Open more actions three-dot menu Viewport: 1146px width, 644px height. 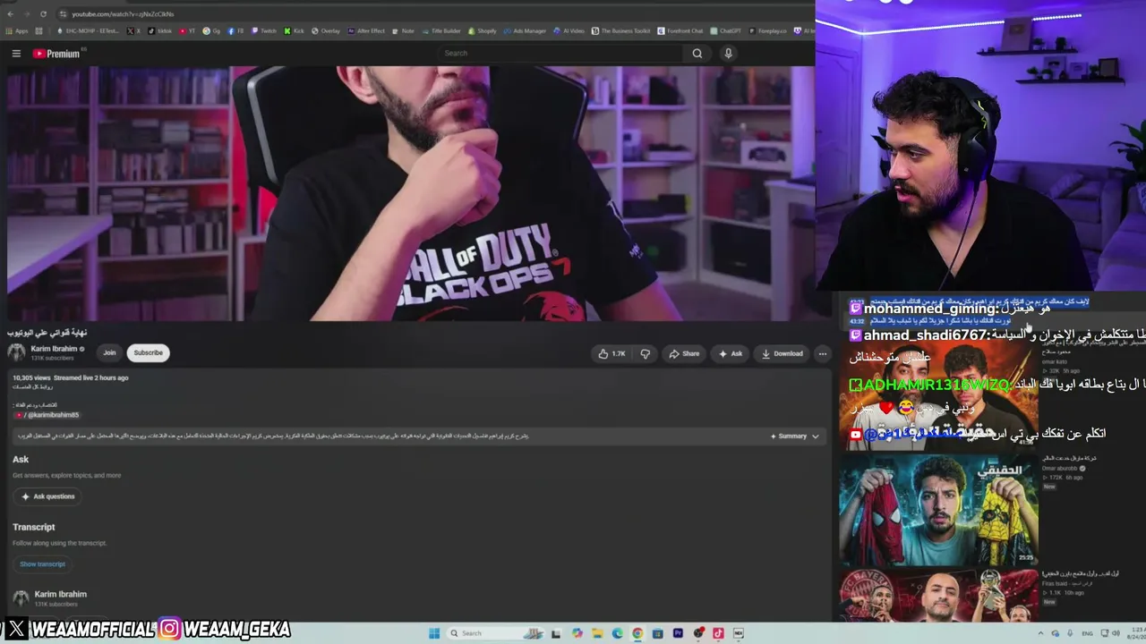823,353
